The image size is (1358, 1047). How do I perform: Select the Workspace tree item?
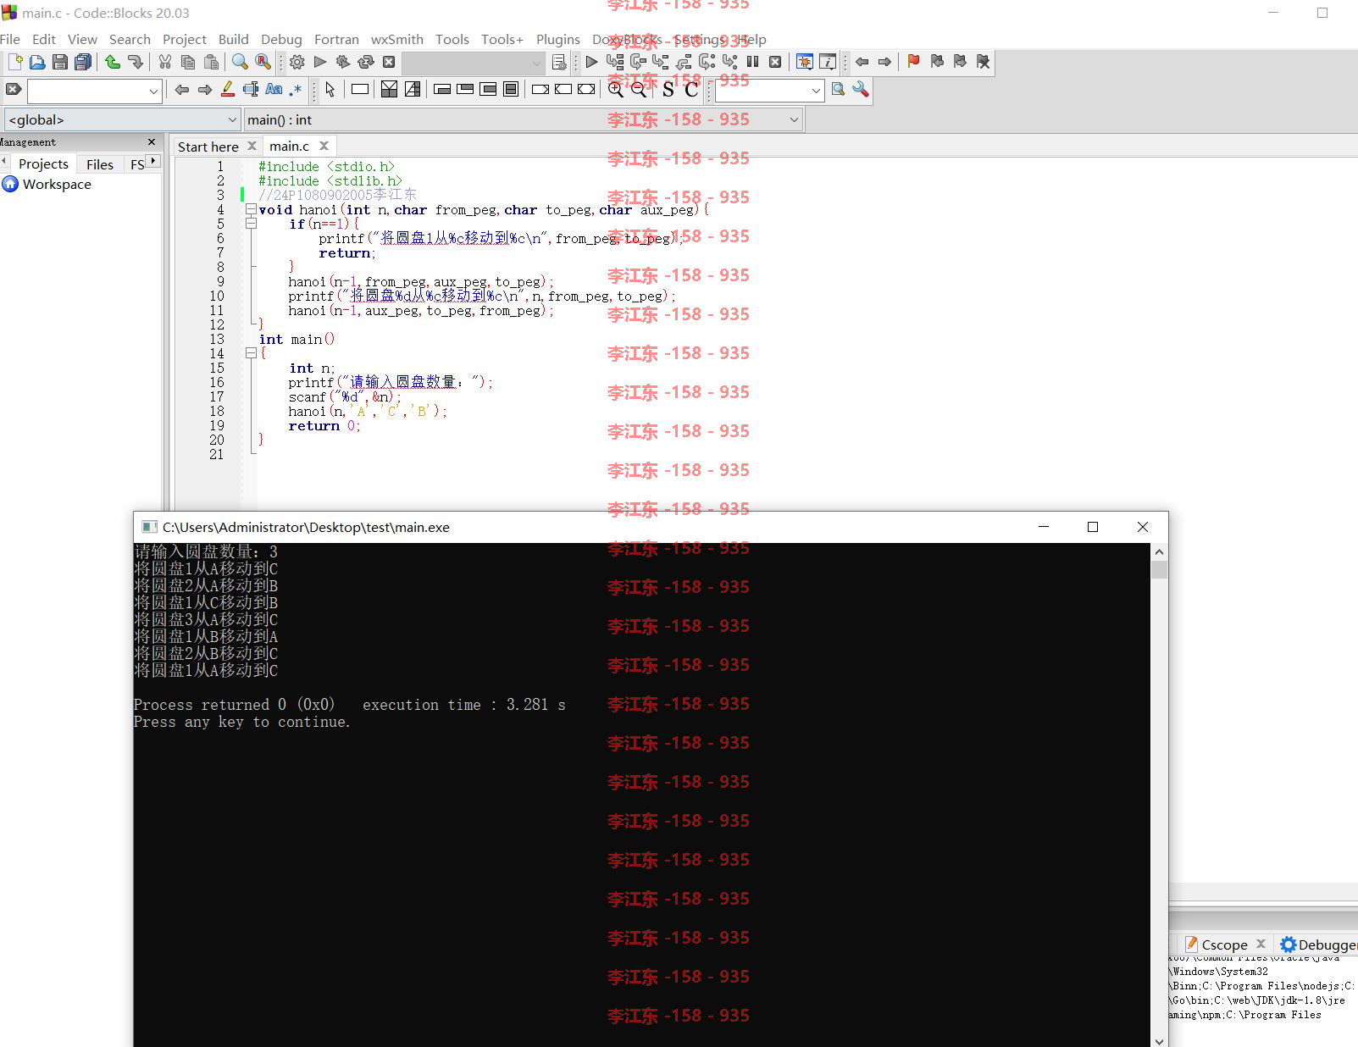[57, 184]
